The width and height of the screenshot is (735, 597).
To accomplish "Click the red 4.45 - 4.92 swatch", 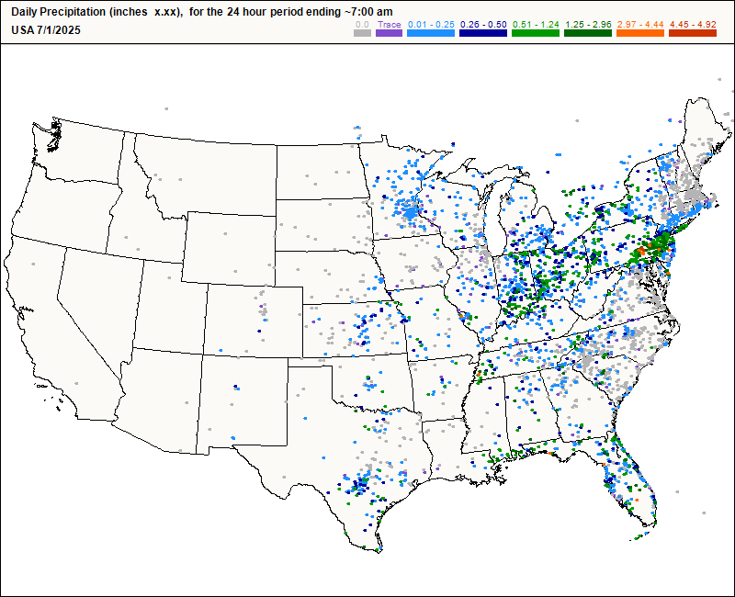I will pos(693,33).
